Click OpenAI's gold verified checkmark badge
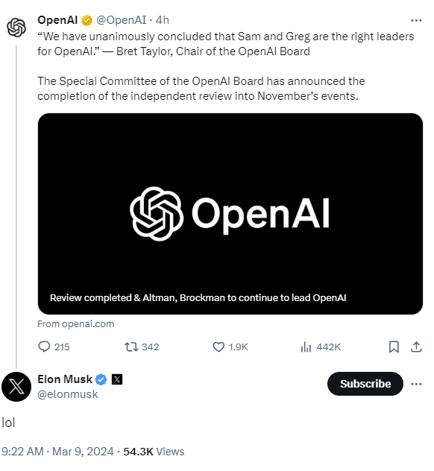 [87, 20]
